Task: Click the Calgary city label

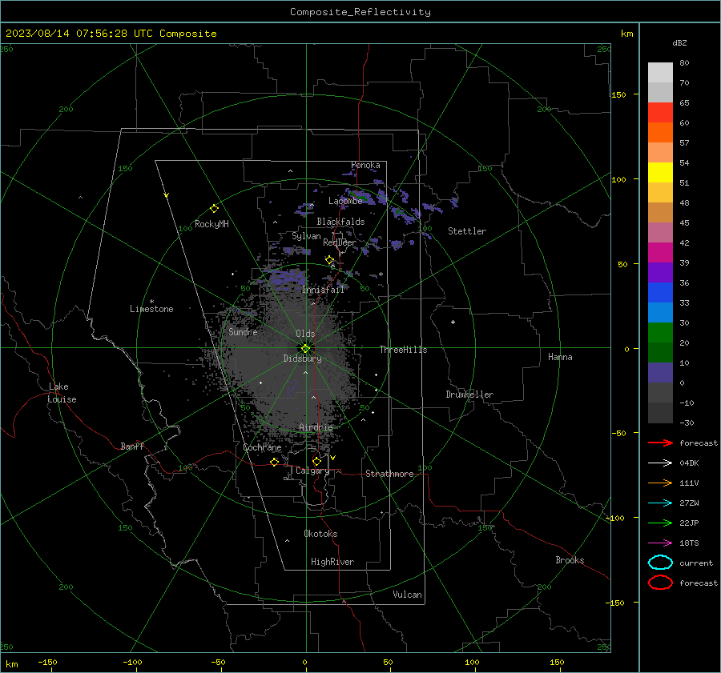Action: (x=312, y=471)
